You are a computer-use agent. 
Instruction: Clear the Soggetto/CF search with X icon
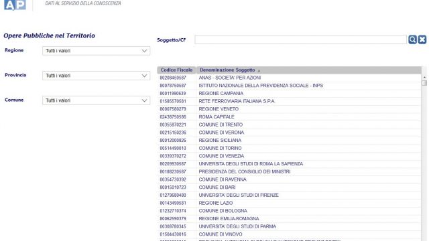click(x=422, y=39)
